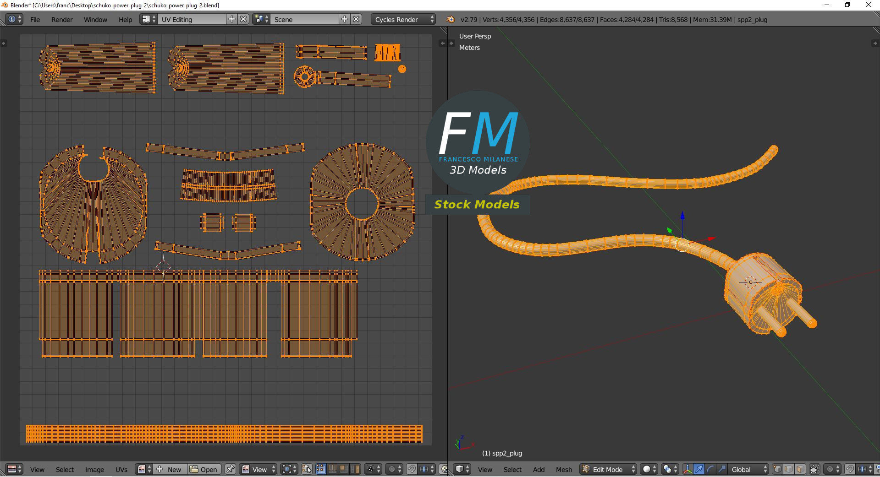
Task: Click the UV Editing layout name field
Action: tap(192, 19)
